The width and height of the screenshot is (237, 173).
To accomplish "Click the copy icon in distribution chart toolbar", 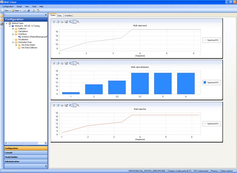I will coord(58,63).
